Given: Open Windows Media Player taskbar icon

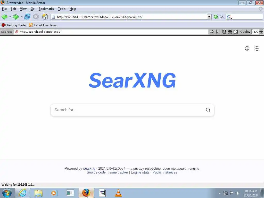Looking at the screenshot, I should [x=54, y=193].
